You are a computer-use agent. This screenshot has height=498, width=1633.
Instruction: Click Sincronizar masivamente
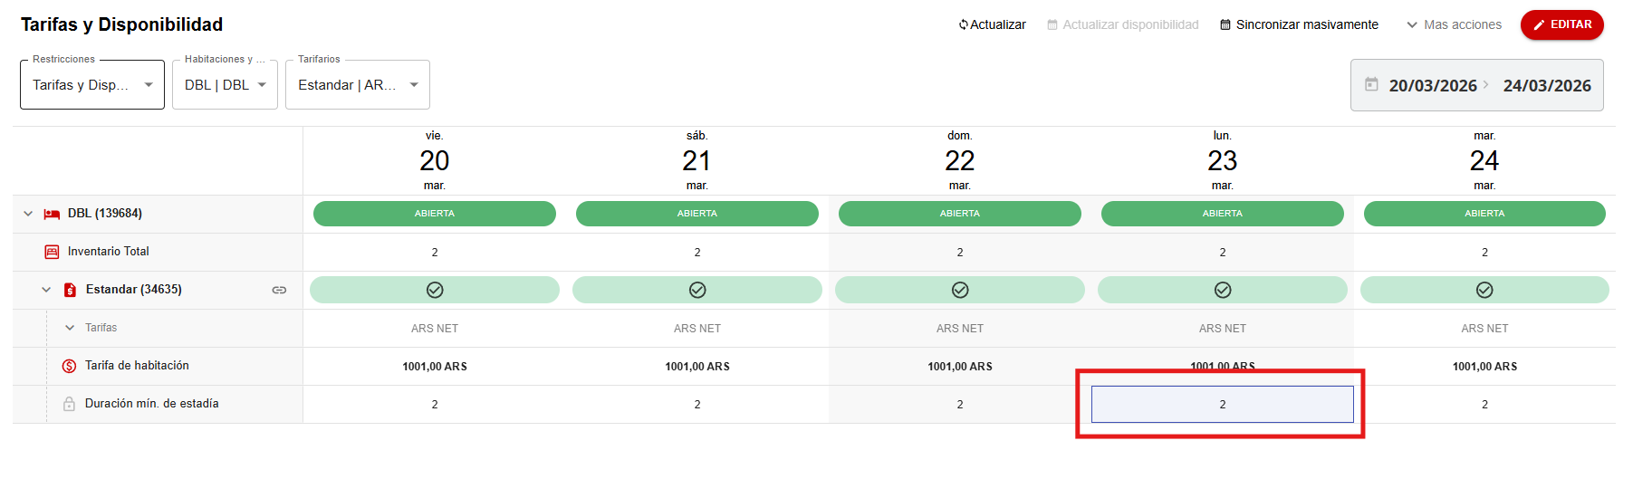click(1299, 24)
